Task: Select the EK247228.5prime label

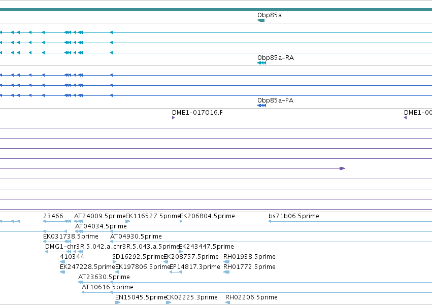Action: click(87, 267)
